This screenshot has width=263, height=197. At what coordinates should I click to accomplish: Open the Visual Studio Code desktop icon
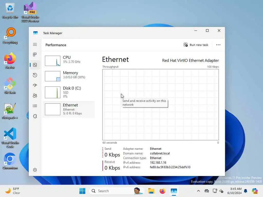coord(10,138)
